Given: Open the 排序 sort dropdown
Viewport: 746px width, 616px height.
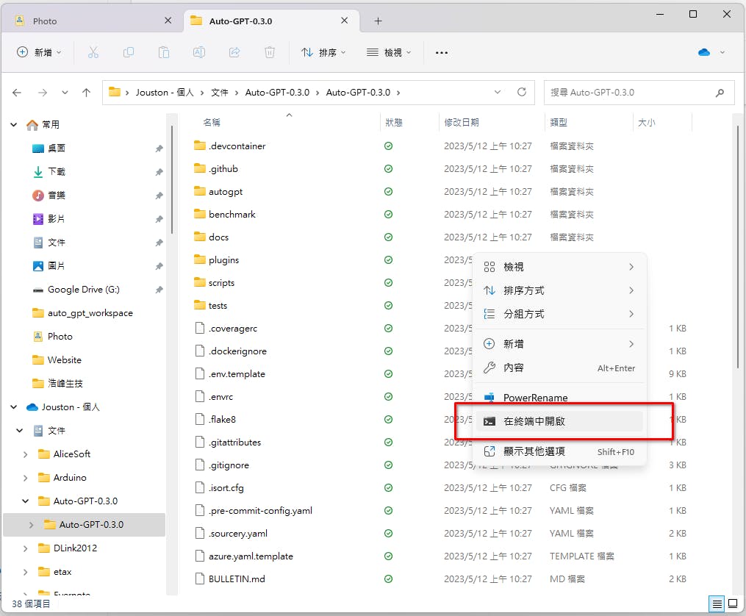Looking at the screenshot, I should (323, 52).
